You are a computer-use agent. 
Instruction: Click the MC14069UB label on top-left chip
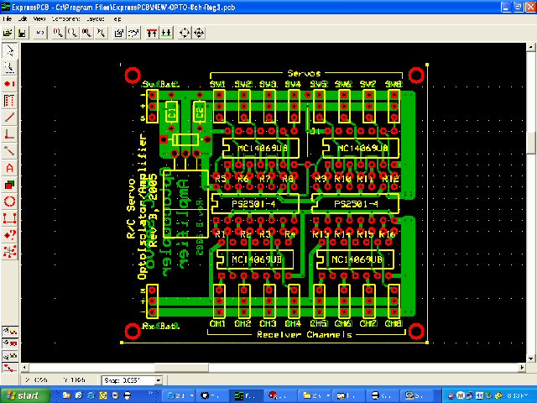[x=263, y=148]
